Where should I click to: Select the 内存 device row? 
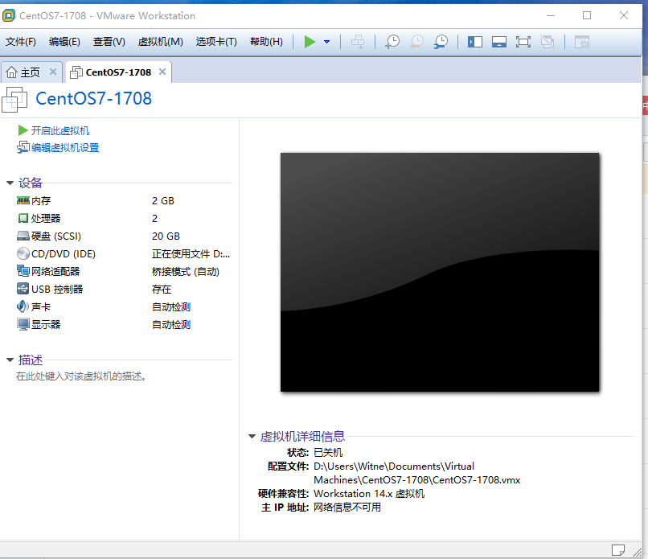pos(123,201)
